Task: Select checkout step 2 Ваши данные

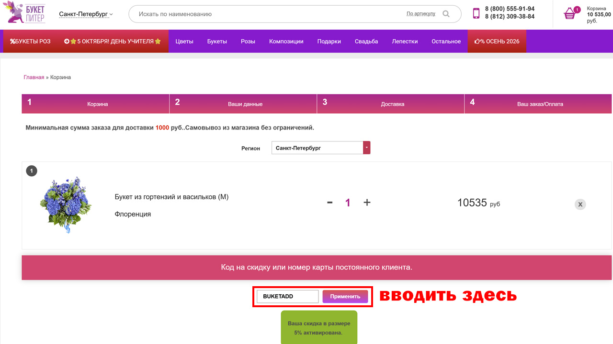Action: pyautogui.click(x=243, y=104)
